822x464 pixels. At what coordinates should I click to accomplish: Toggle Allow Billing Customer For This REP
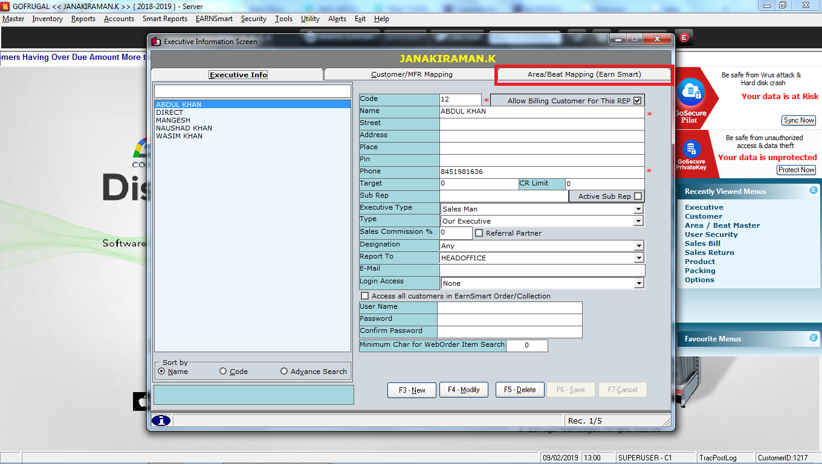point(637,100)
